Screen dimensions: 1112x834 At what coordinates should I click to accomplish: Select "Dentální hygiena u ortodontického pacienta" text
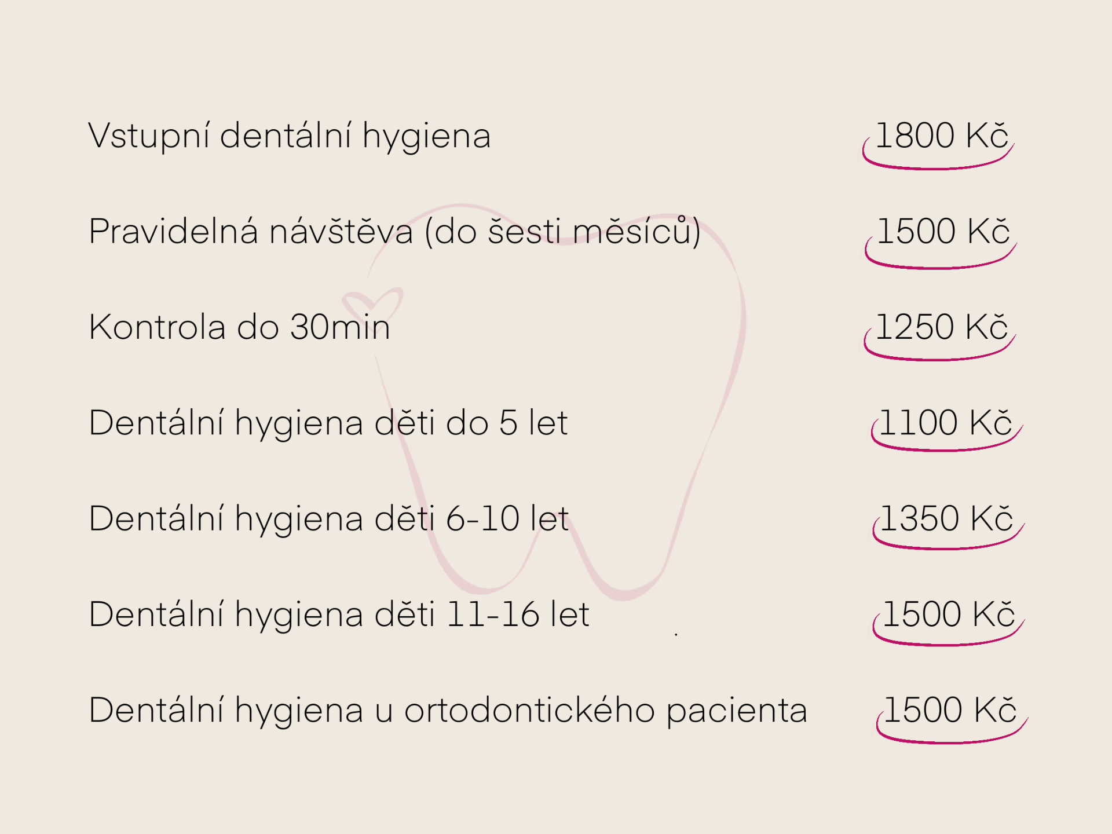(447, 710)
